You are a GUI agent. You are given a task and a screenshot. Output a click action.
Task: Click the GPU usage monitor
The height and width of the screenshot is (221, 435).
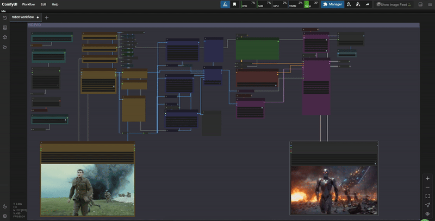[x=279, y=4]
